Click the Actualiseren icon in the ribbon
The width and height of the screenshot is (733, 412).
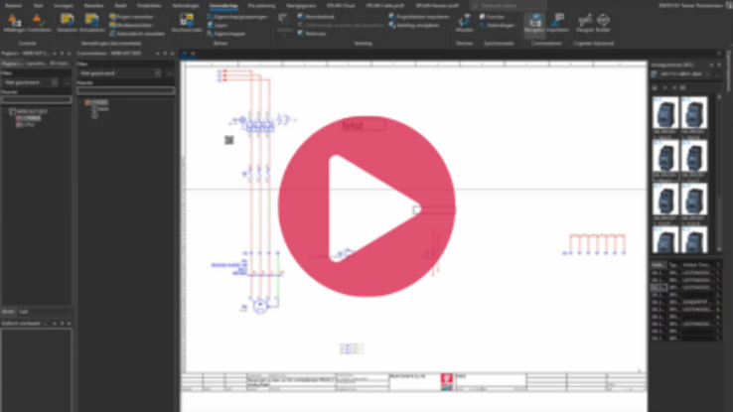92,23
